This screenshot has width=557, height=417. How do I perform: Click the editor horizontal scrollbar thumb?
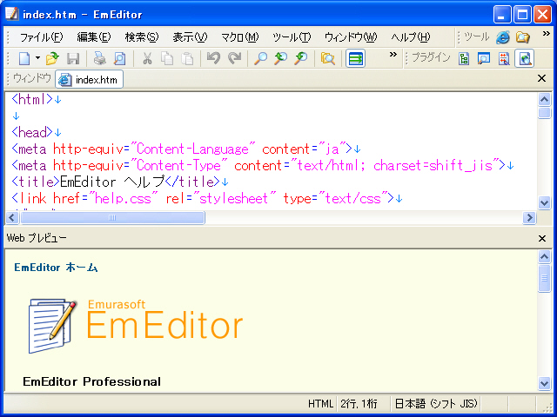tap(112, 217)
